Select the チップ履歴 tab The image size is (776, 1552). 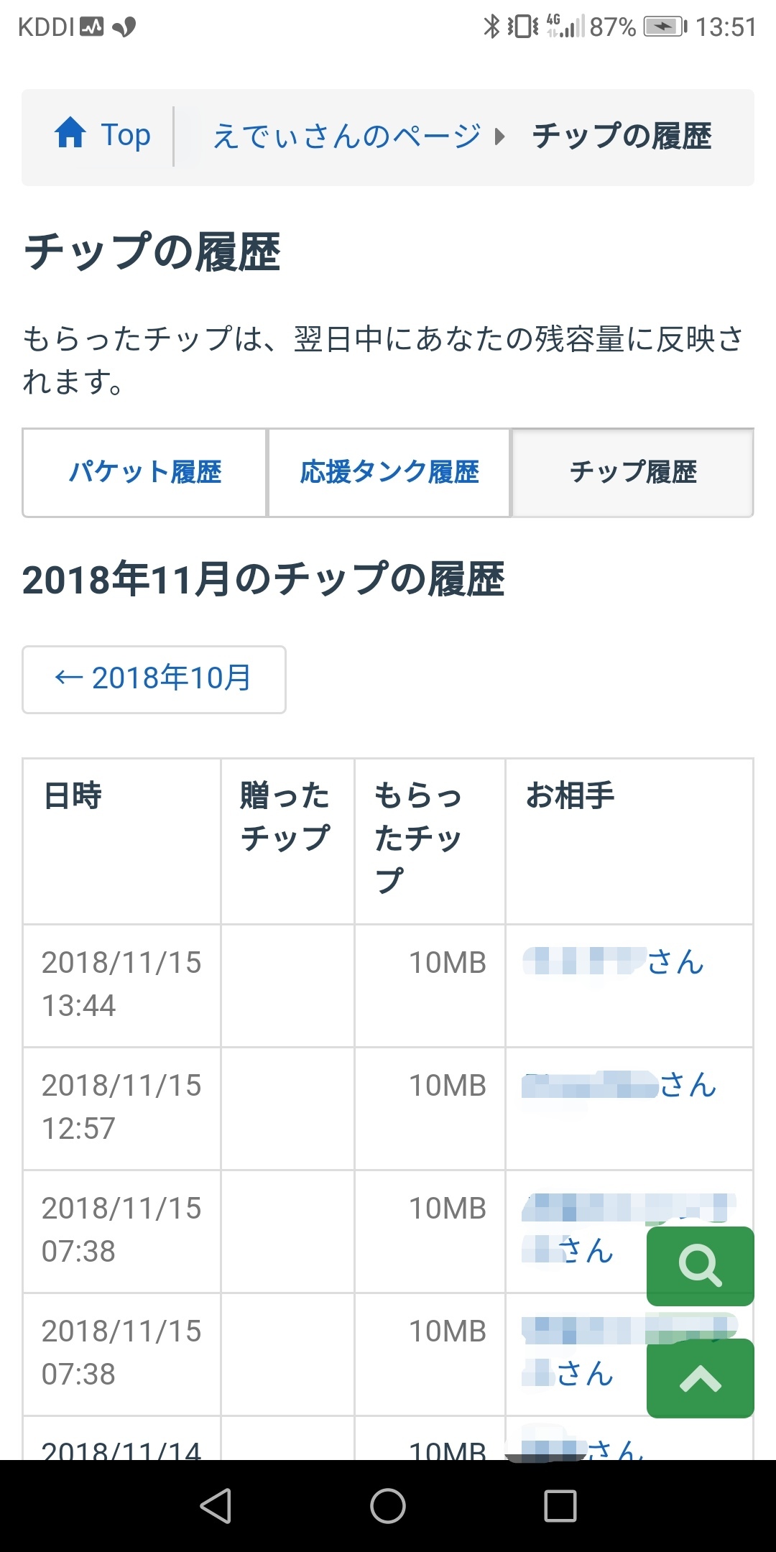pyautogui.click(x=632, y=473)
